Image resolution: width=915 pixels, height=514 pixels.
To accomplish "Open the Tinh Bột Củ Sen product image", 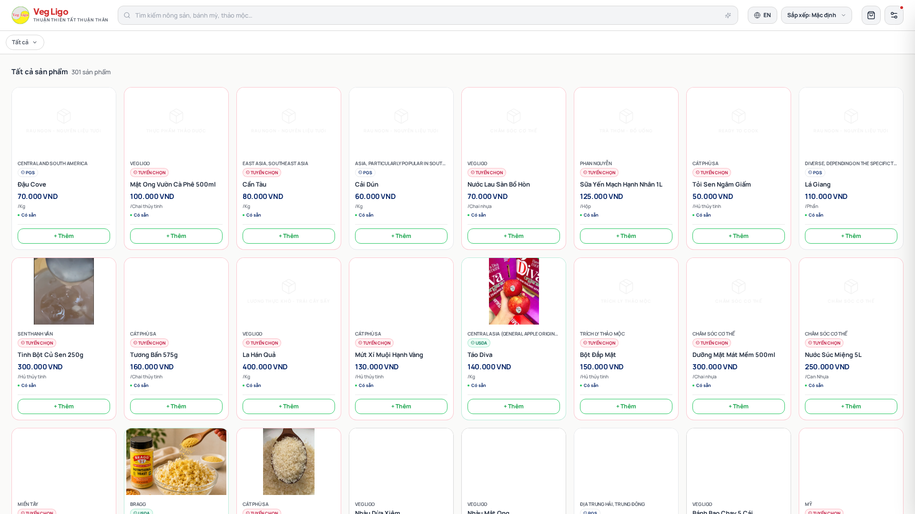I will click(64, 291).
